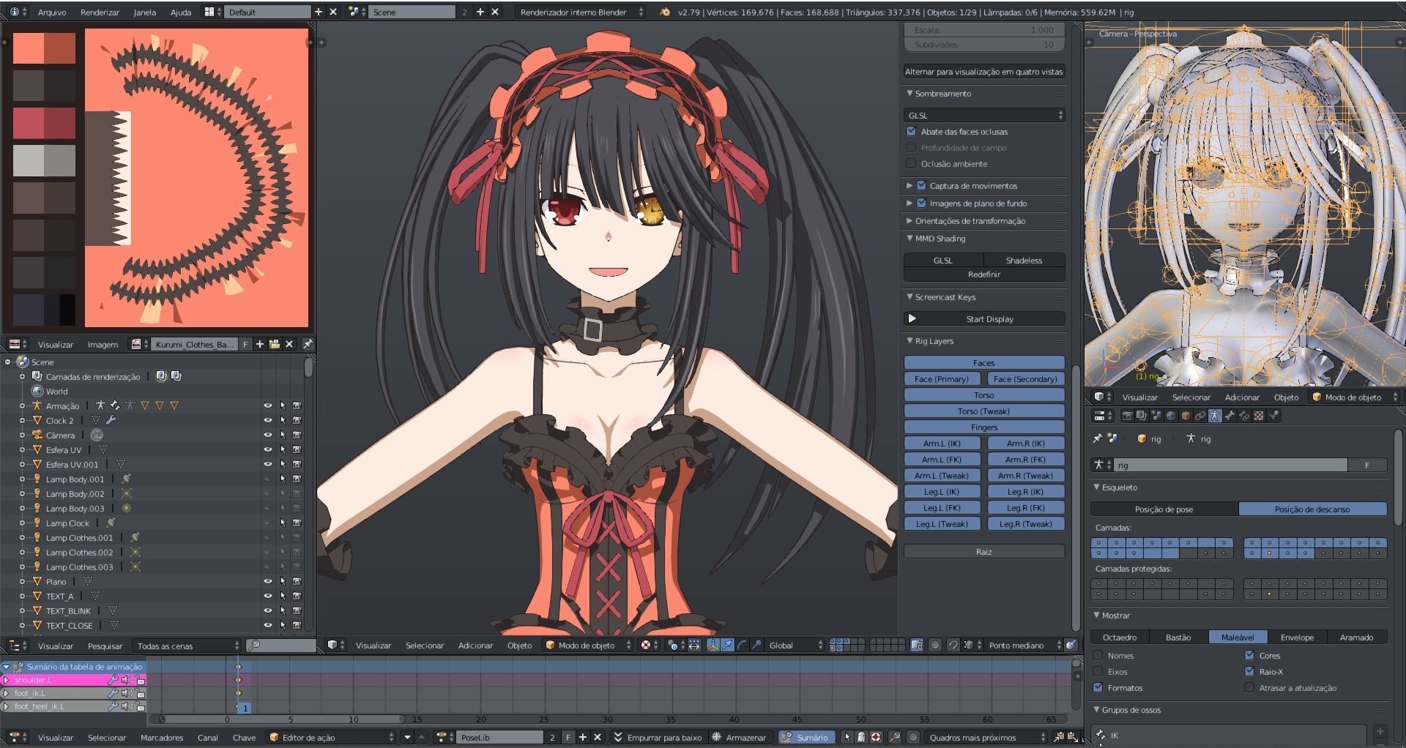Screen dimensions: 1406x748
Task: Click the OpenGL render icon in viewport header
Action: pos(1070,645)
